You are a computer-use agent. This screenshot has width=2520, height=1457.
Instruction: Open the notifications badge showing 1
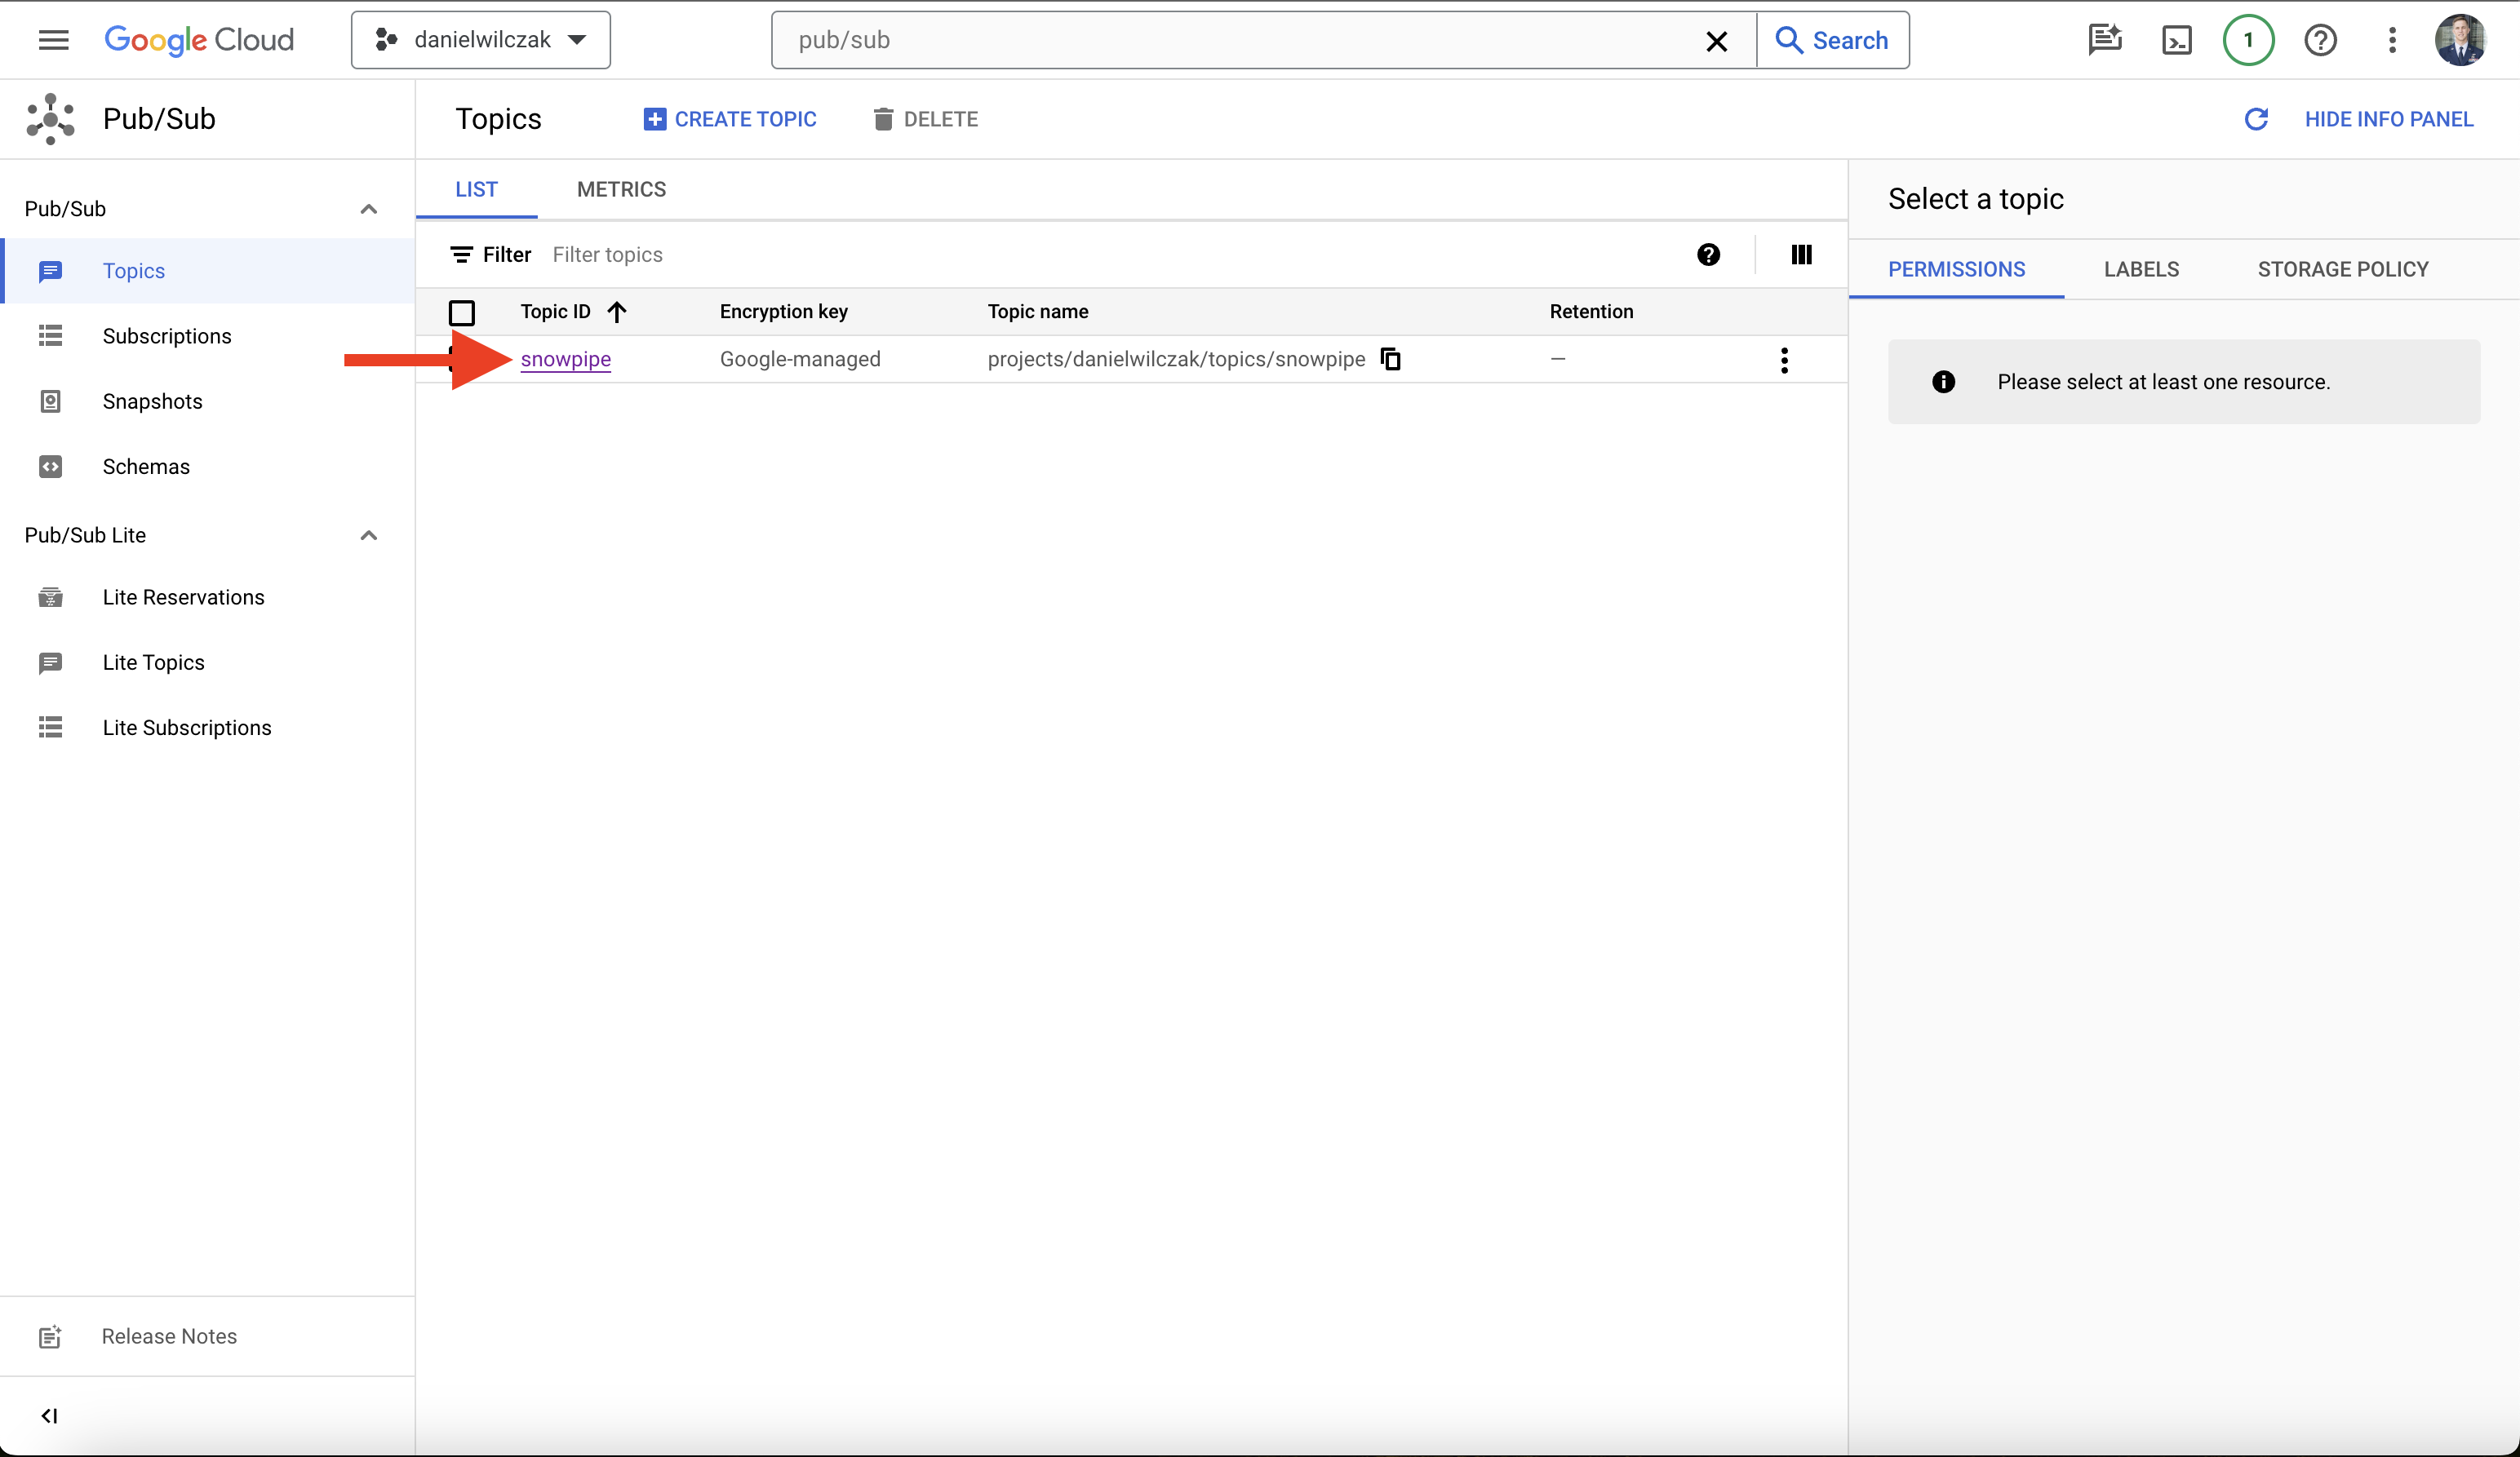[2249, 40]
